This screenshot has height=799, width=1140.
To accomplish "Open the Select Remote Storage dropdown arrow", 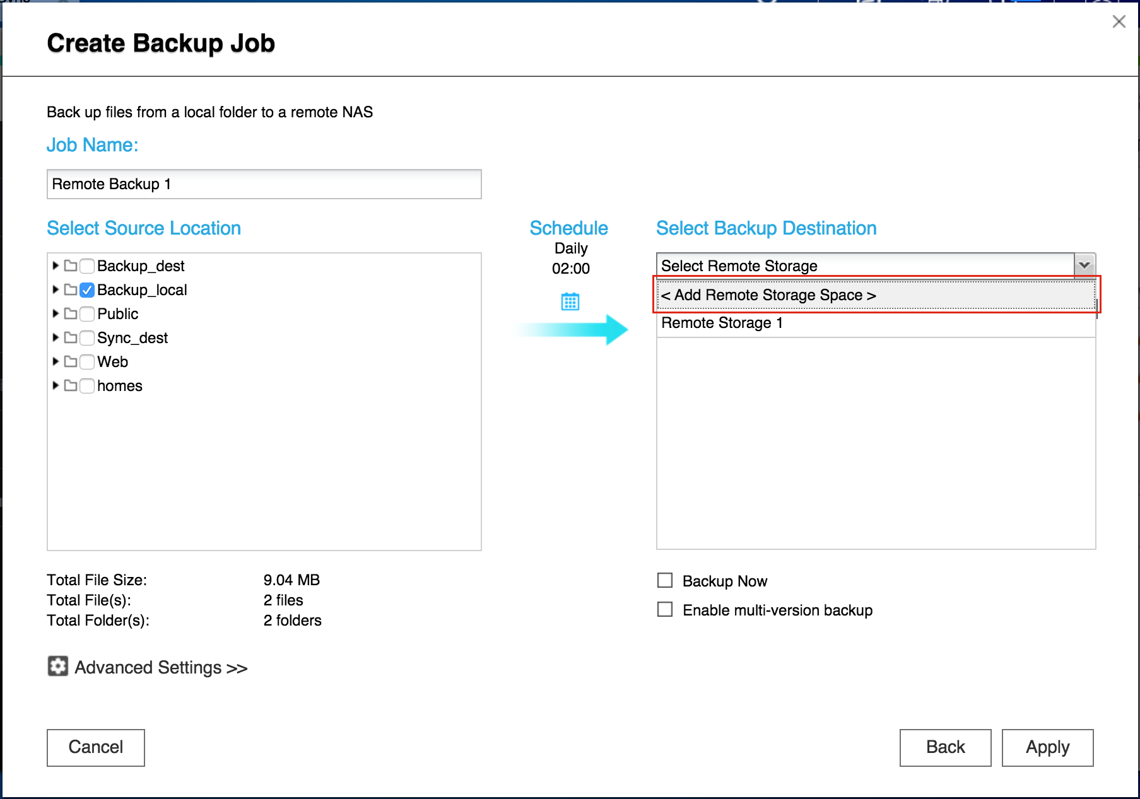I will (1084, 265).
